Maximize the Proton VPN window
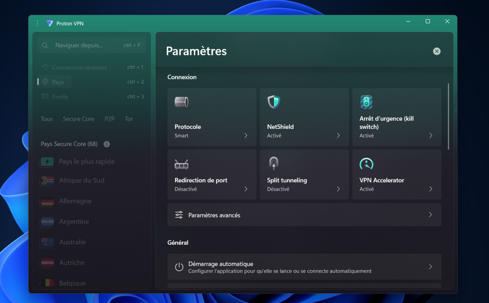Image resolution: width=489 pixels, height=303 pixels. [x=427, y=22]
